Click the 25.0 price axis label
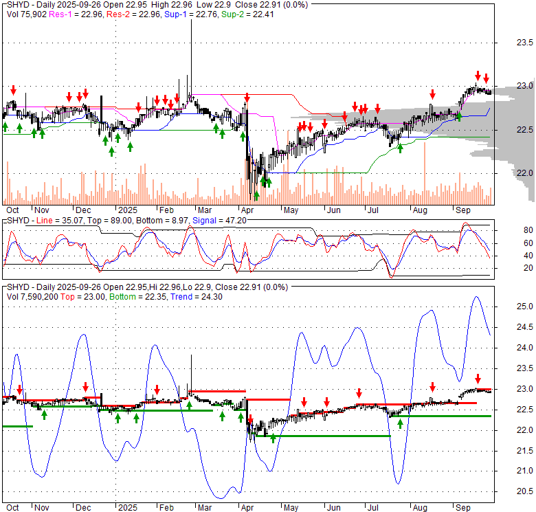This screenshot has height=512, width=536. [x=524, y=307]
